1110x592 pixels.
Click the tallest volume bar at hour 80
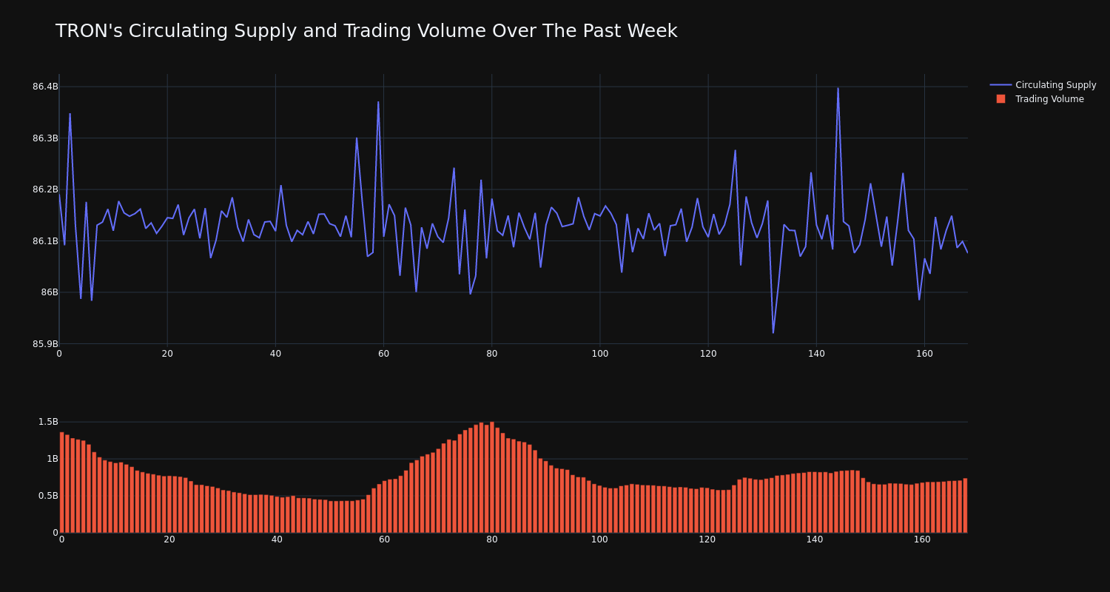492,477
